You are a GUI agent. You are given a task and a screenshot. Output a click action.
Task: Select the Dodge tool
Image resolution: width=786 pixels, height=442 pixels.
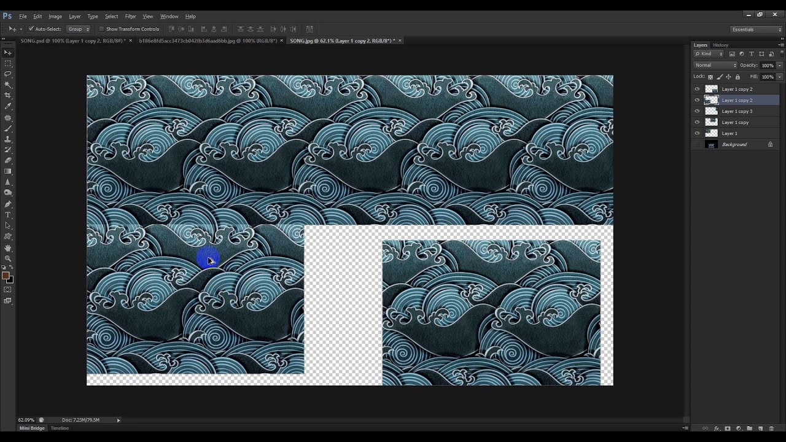click(x=8, y=193)
